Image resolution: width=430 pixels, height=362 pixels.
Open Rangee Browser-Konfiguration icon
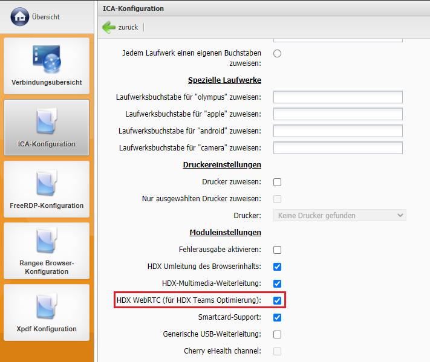tap(47, 242)
